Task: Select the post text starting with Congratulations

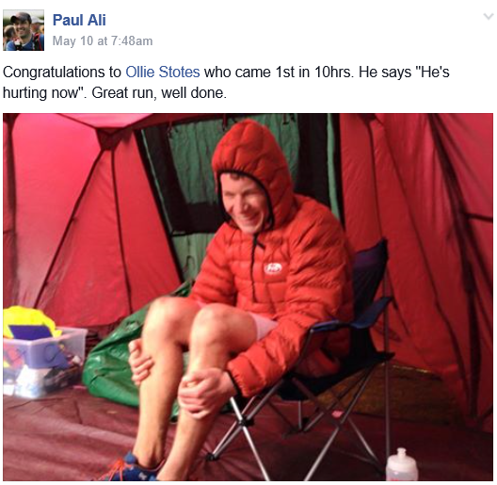Action: click(x=226, y=83)
